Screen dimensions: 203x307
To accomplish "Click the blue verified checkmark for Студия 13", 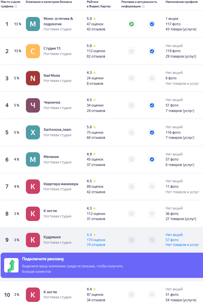I will click(152, 51).
